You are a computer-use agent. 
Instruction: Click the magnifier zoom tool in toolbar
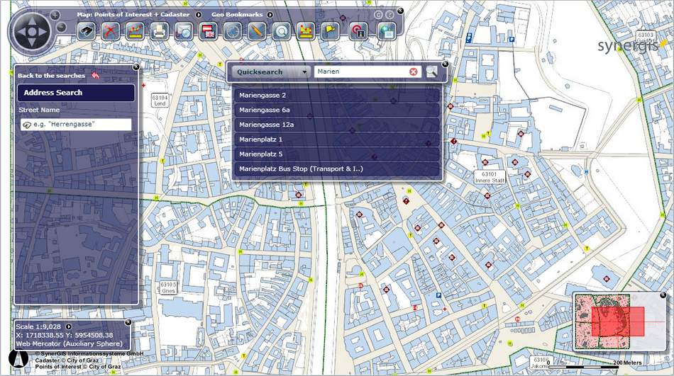pyautogui.click(x=282, y=32)
